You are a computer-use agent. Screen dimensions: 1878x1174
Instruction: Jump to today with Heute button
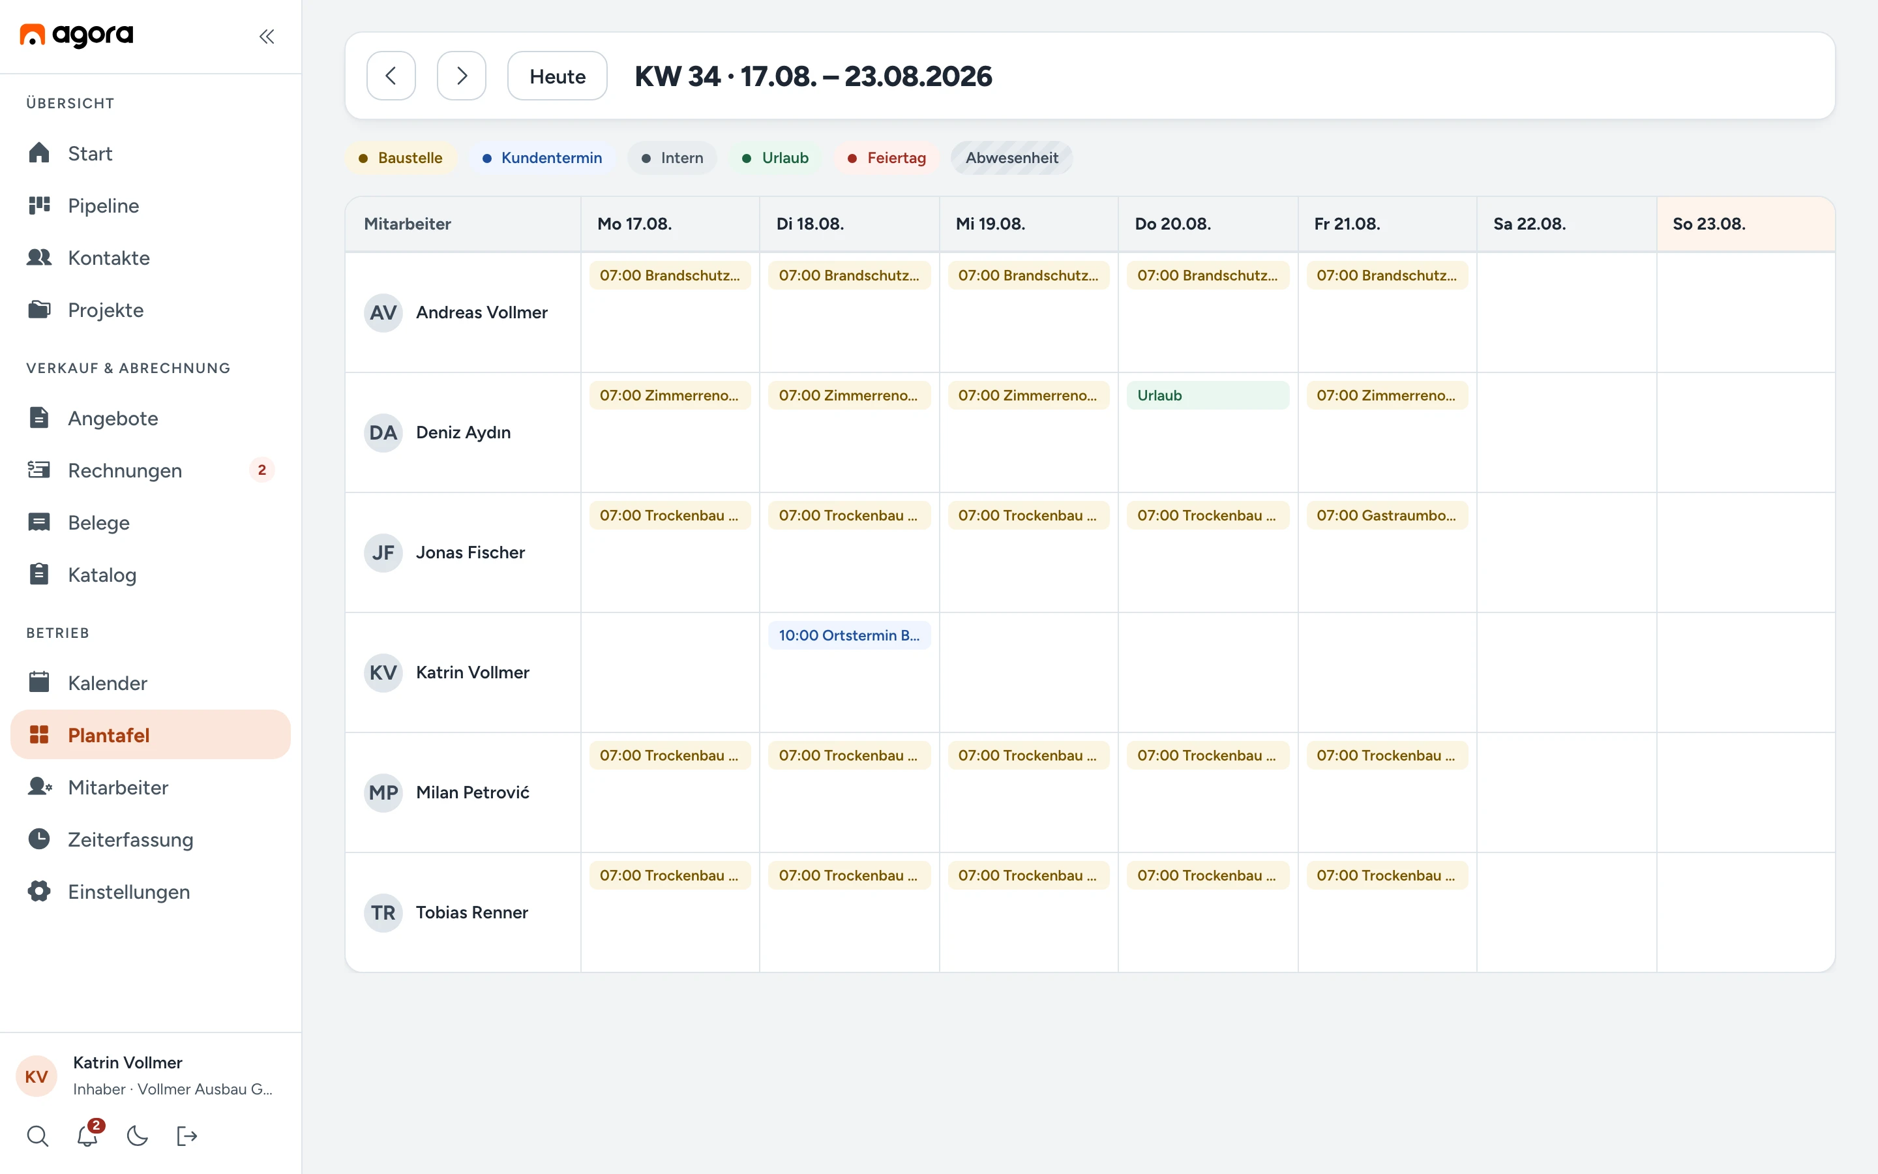[x=557, y=75]
